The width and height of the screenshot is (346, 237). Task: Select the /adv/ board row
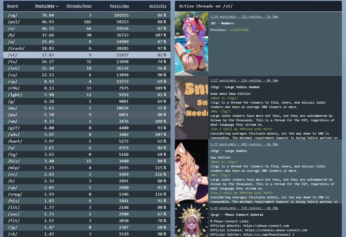[87, 135]
